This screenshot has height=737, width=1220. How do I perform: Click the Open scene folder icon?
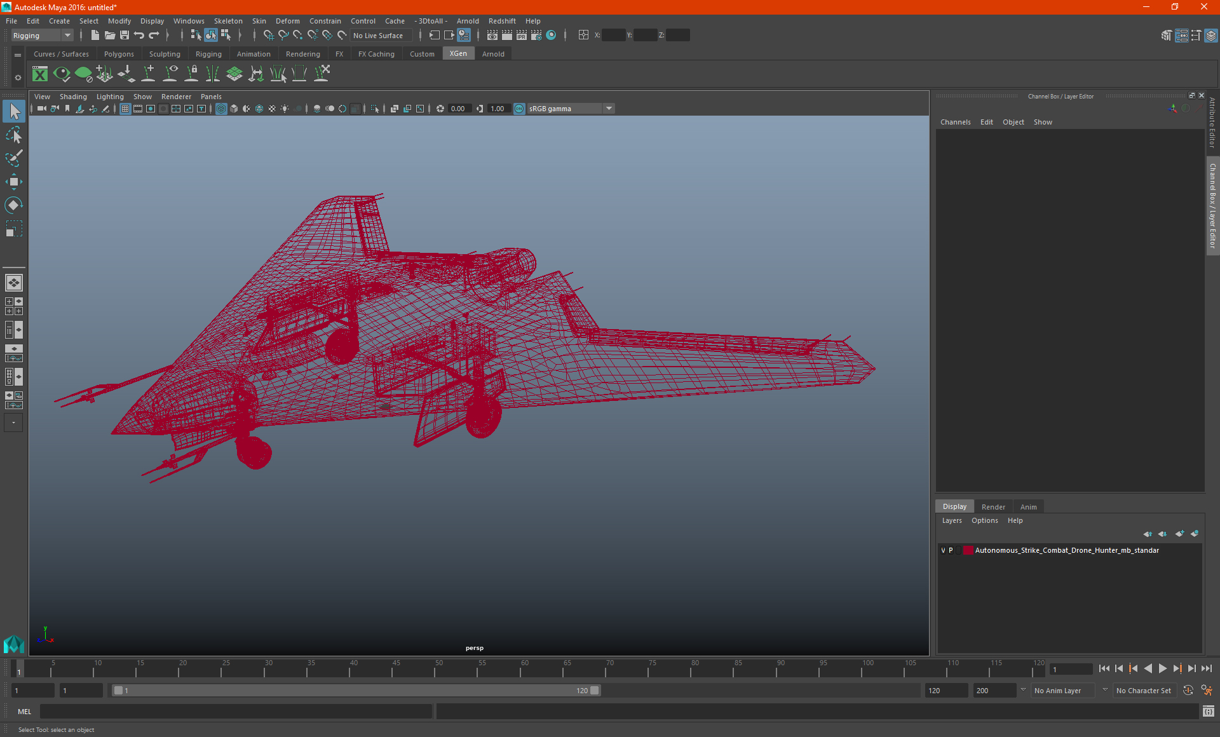point(109,35)
